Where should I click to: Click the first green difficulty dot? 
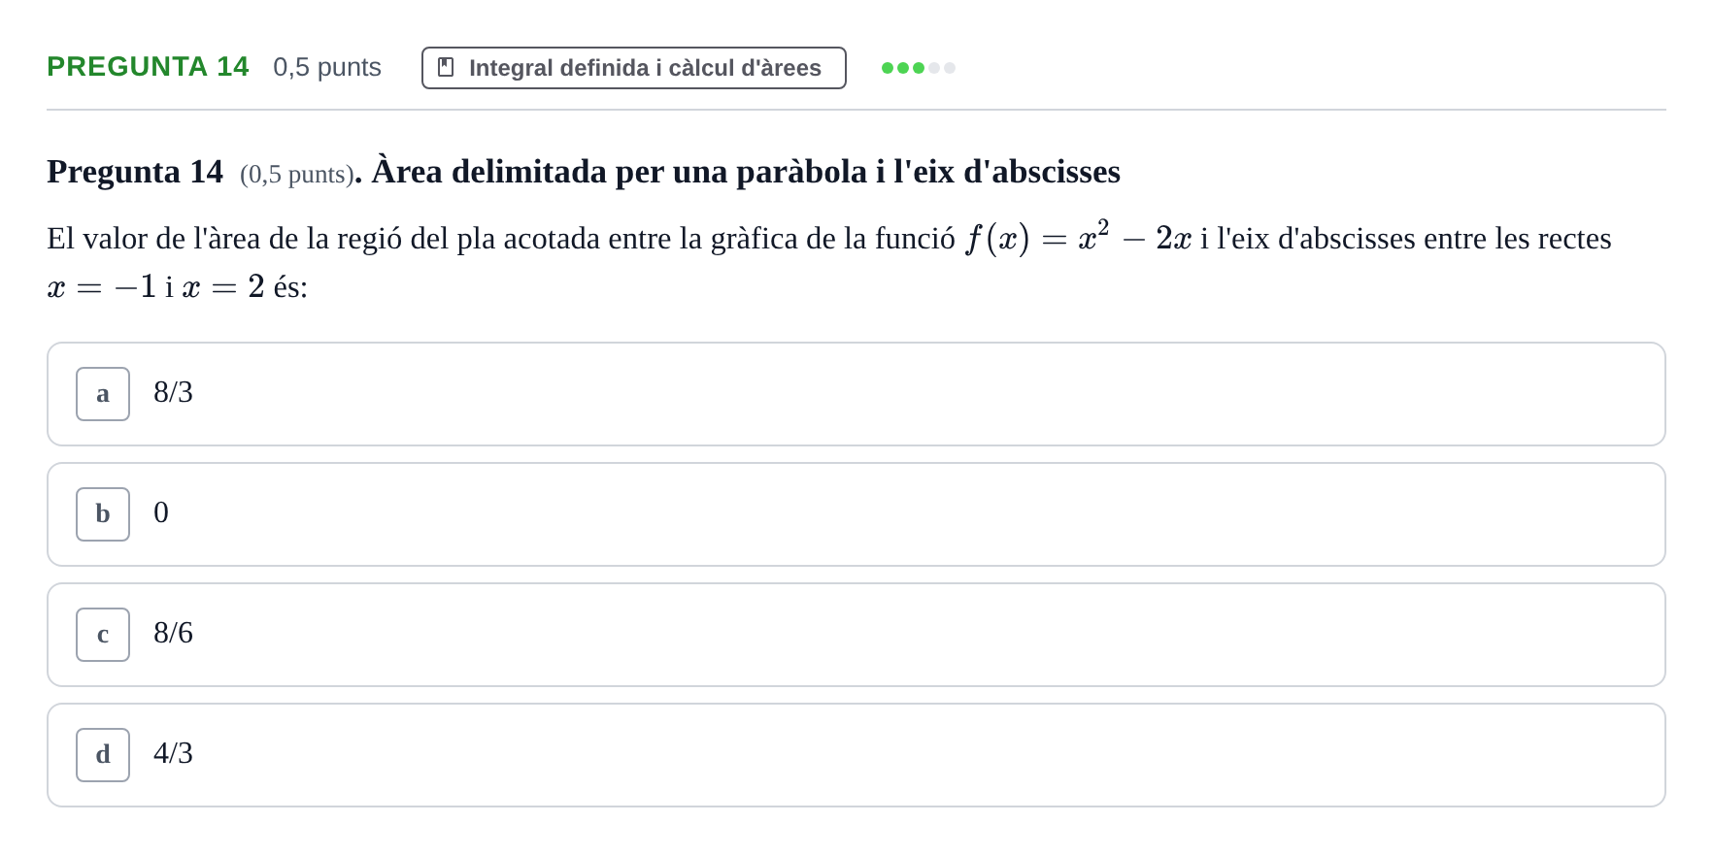pos(888,68)
